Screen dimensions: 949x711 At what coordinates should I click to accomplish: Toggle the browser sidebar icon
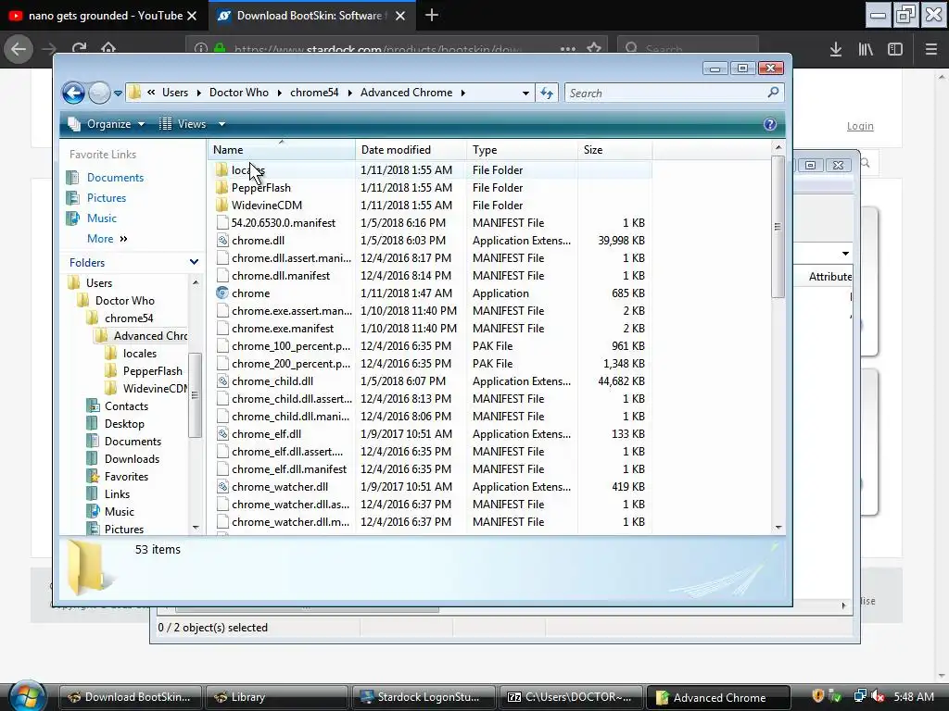tap(895, 49)
